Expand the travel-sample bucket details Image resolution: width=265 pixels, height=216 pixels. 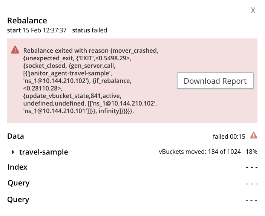point(13,152)
